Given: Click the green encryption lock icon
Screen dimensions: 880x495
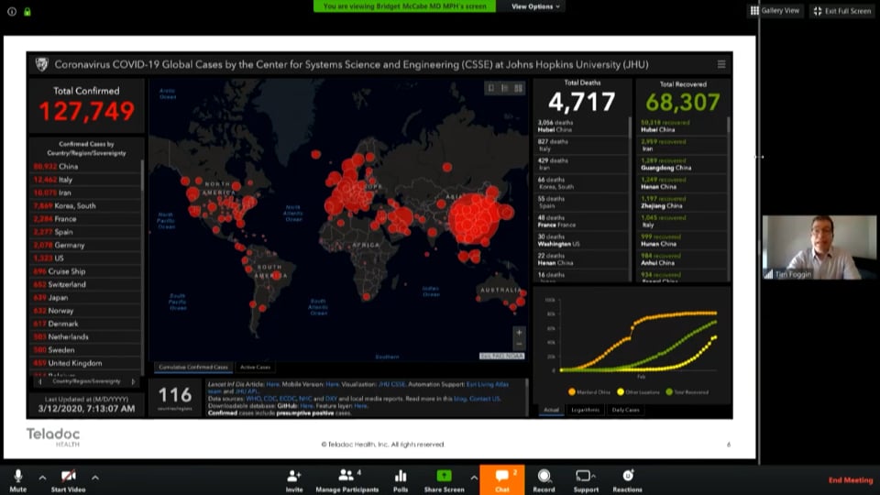Looking at the screenshot, I should point(27,11).
